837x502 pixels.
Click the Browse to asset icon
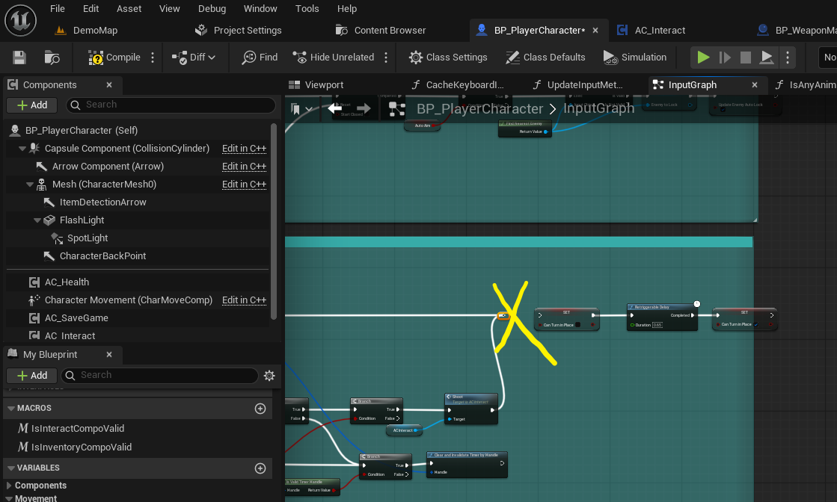[52, 57]
